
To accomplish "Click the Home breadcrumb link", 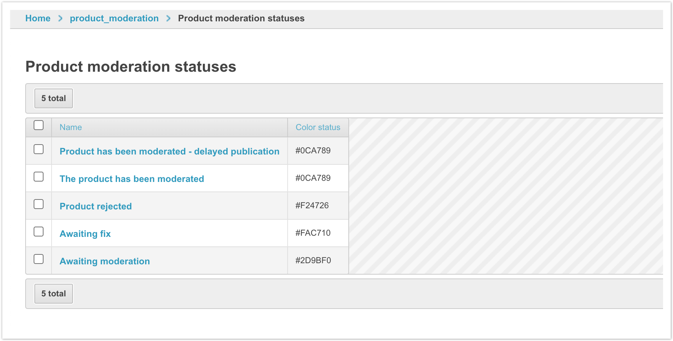I will tap(38, 18).
